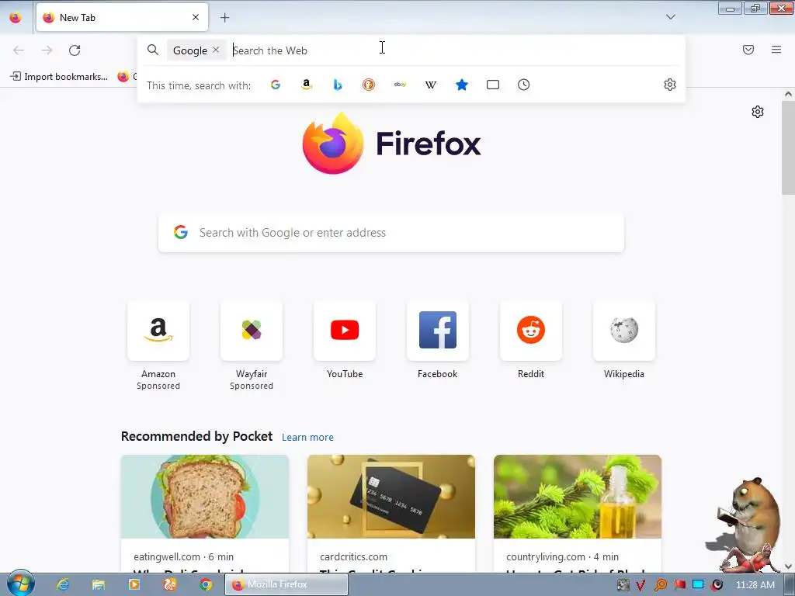Click the Firefox logo on page
Image resolution: width=795 pixels, height=596 pixels.
point(391,144)
